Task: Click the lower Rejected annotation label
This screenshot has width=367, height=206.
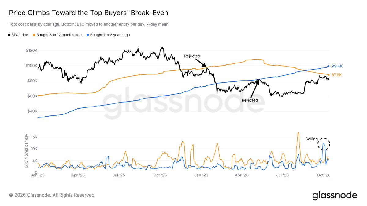Action: pos(250,100)
